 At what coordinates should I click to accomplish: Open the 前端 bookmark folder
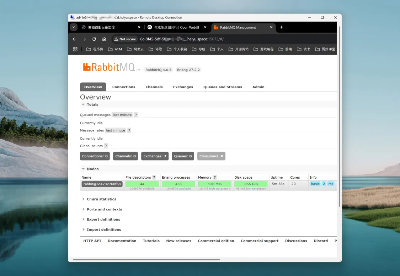click(285, 49)
